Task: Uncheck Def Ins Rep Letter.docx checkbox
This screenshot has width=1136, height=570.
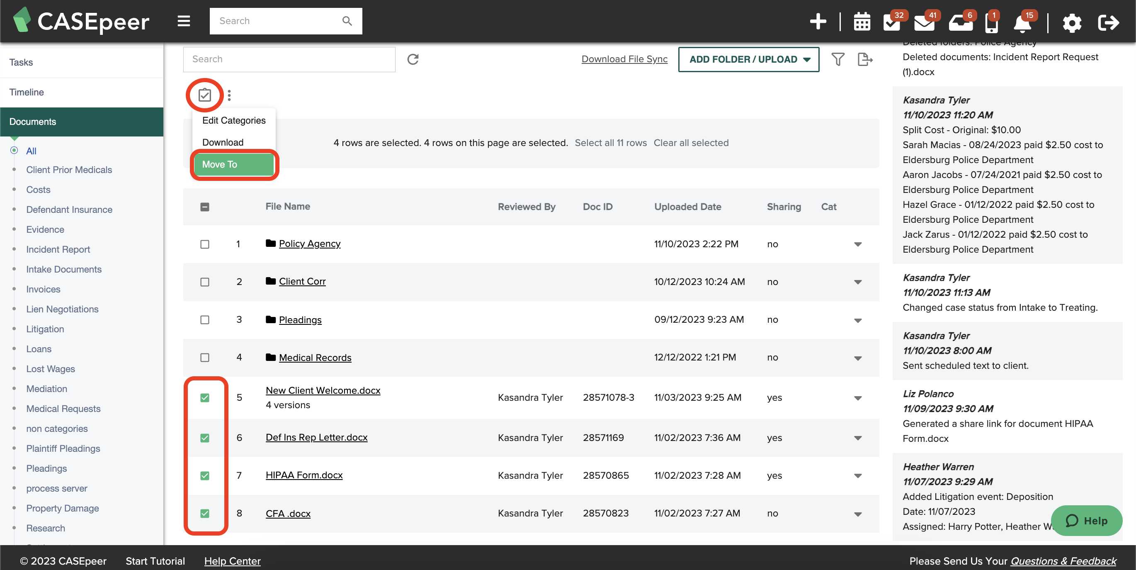Action: pyautogui.click(x=205, y=438)
